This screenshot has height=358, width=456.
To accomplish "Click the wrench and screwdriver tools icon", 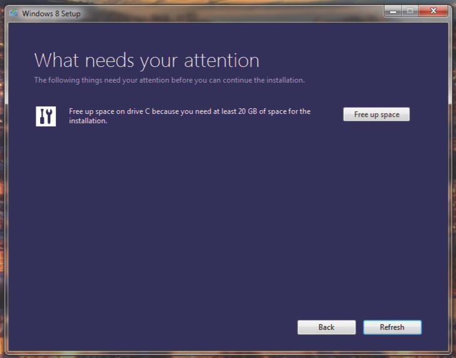I will (46, 116).
